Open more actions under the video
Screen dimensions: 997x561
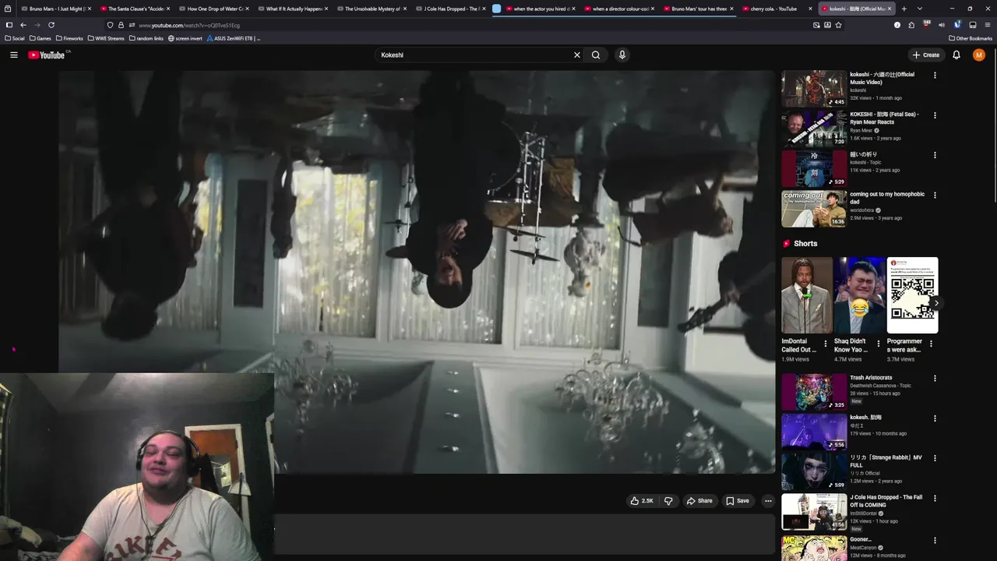768,501
